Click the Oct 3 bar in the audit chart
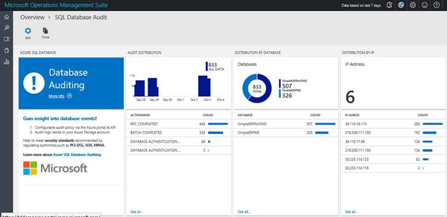This screenshot has width=447, height=217. (204, 86)
